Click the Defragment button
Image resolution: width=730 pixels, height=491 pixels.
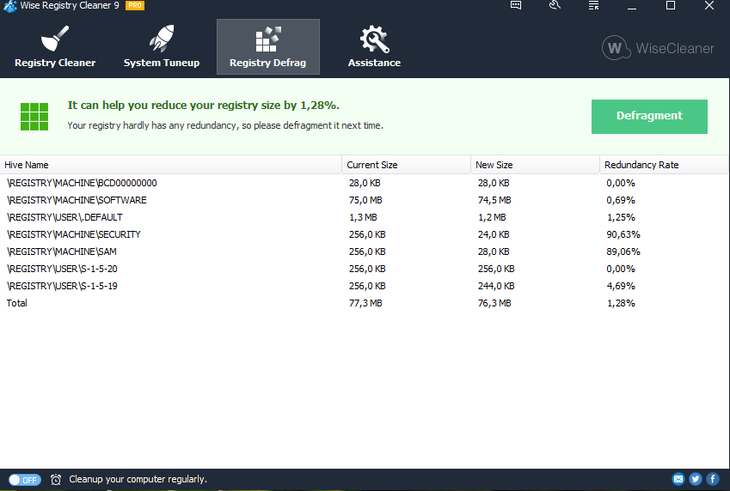pos(649,116)
